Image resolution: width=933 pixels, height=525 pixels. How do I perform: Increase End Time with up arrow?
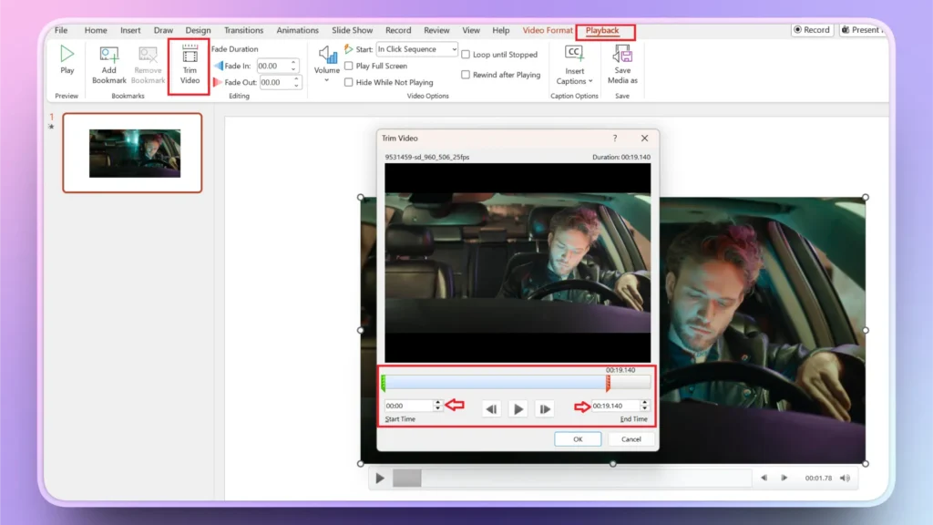(644, 402)
